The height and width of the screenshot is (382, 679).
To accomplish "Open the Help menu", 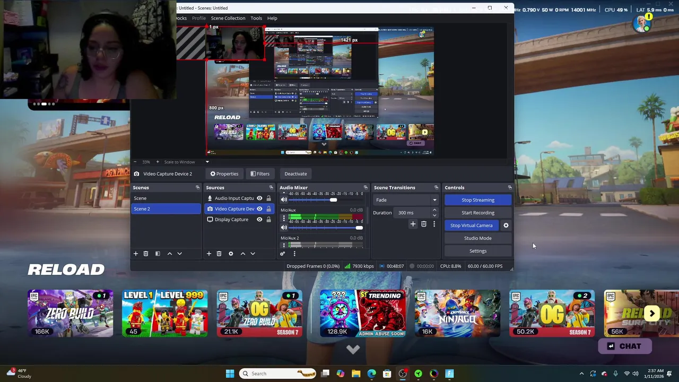I will click(x=272, y=18).
